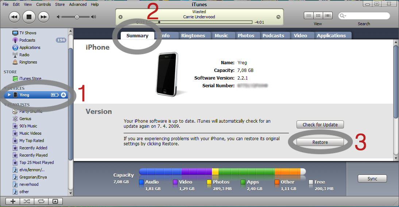Switch to list view
Image resolution: width=399 pixels, height=207 pixels.
click(x=309, y=16)
